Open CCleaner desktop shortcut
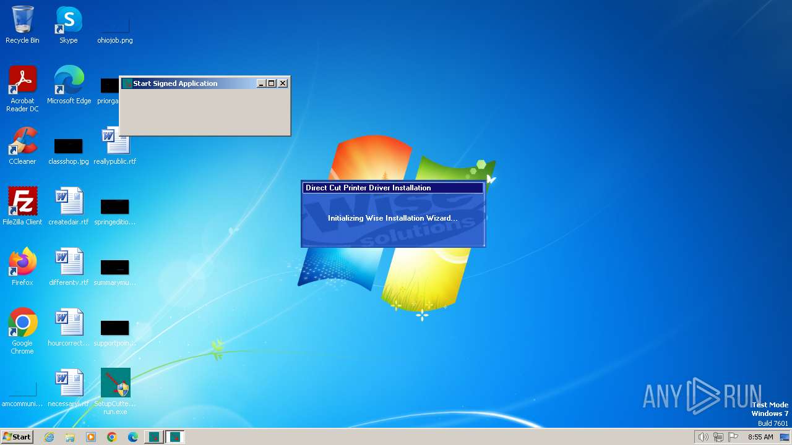The image size is (792, 445). point(22,146)
